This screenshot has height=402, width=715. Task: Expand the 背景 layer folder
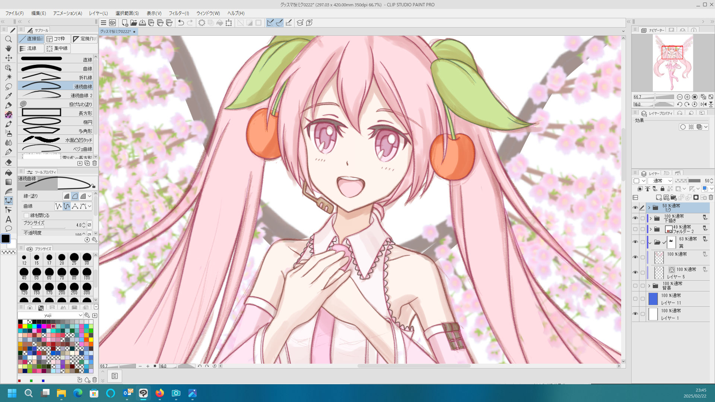coord(649,286)
